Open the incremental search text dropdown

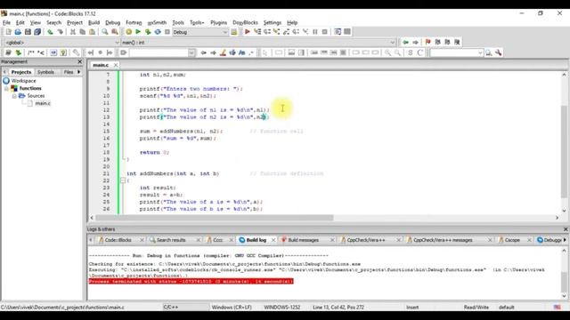[x=191, y=53]
